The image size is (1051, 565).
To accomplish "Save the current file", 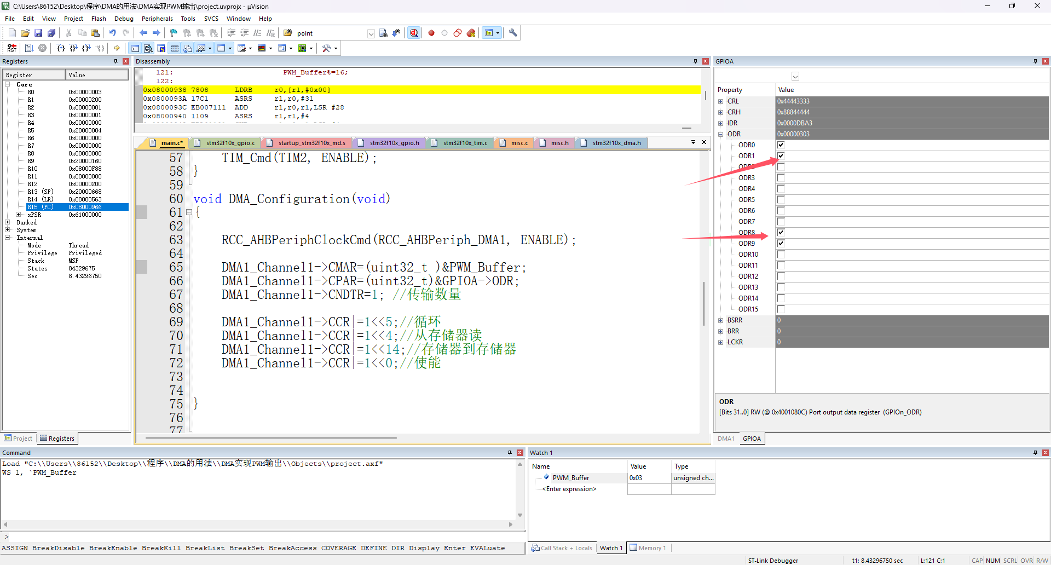I will click(x=38, y=33).
